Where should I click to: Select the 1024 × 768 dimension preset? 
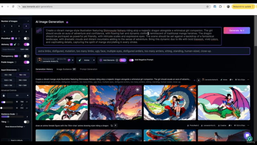8,80
